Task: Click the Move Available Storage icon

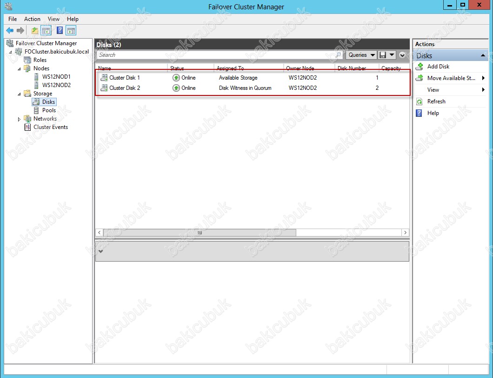Action: pyautogui.click(x=420, y=78)
